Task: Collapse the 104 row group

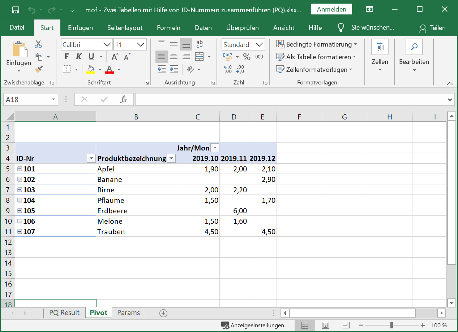Action: click(20, 200)
